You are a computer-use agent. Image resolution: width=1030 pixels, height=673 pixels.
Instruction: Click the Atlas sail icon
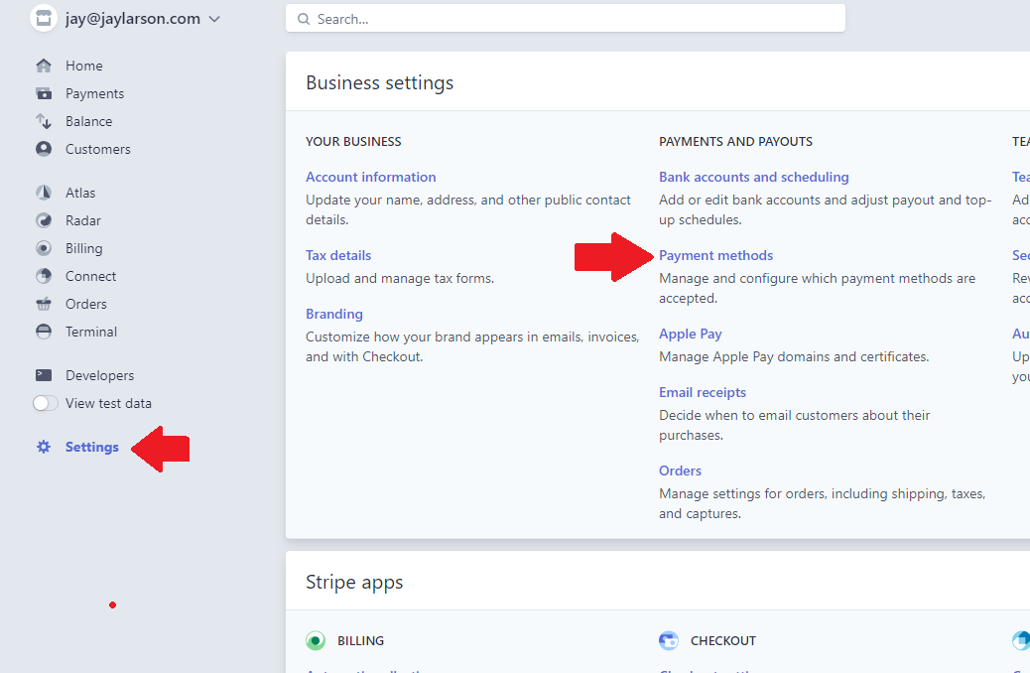44,193
